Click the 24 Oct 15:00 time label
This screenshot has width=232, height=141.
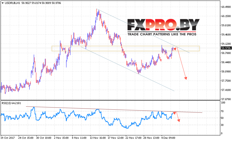click(26, 138)
